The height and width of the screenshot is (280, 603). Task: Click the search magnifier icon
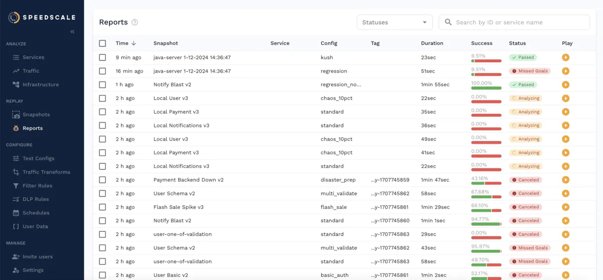click(x=448, y=22)
